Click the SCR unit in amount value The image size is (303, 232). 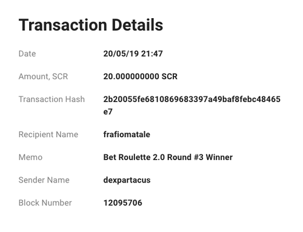click(170, 77)
